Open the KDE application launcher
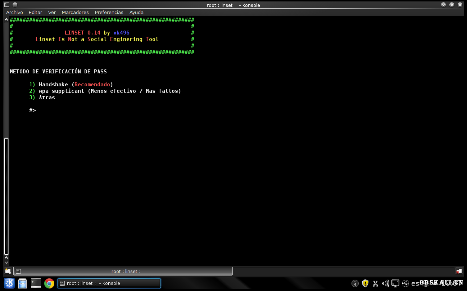Screen dimensions: 467x291 [9, 283]
